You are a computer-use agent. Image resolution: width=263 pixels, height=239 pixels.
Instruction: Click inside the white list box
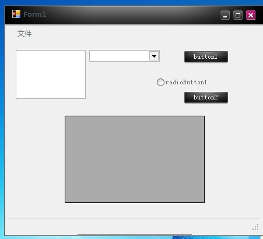pyautogui.click(x=51, y=74)
